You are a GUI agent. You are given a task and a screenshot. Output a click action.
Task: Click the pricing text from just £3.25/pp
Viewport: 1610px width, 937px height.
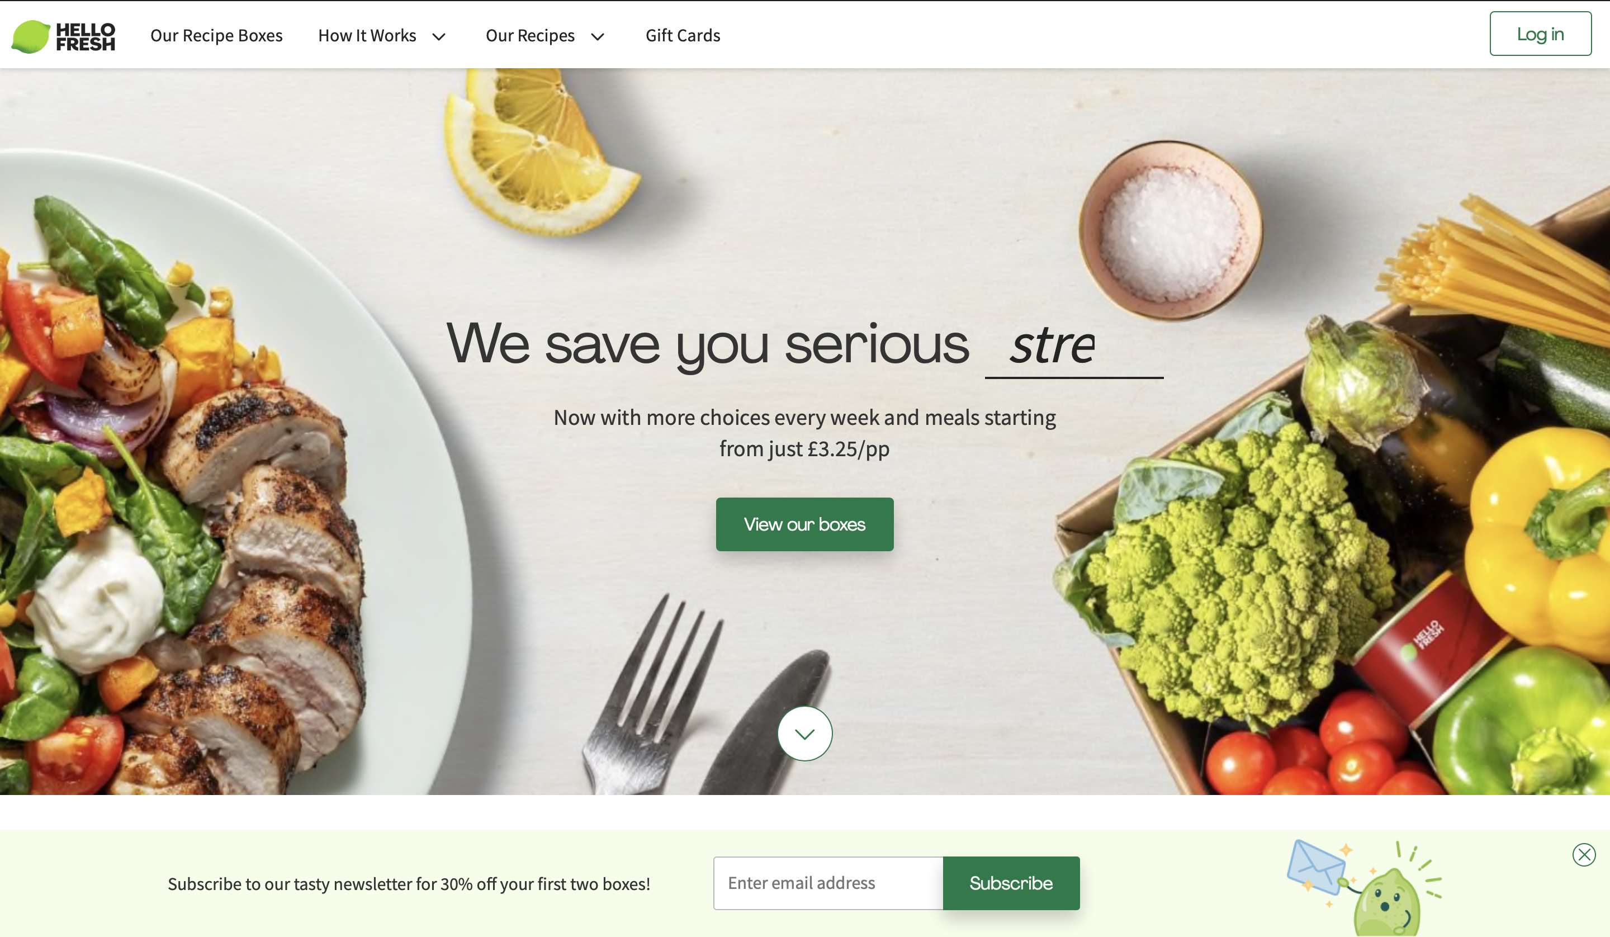coord(804,449)
